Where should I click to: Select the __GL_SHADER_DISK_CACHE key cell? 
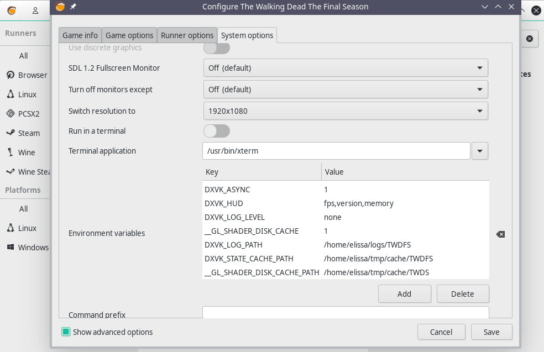(x=252, y=232)
